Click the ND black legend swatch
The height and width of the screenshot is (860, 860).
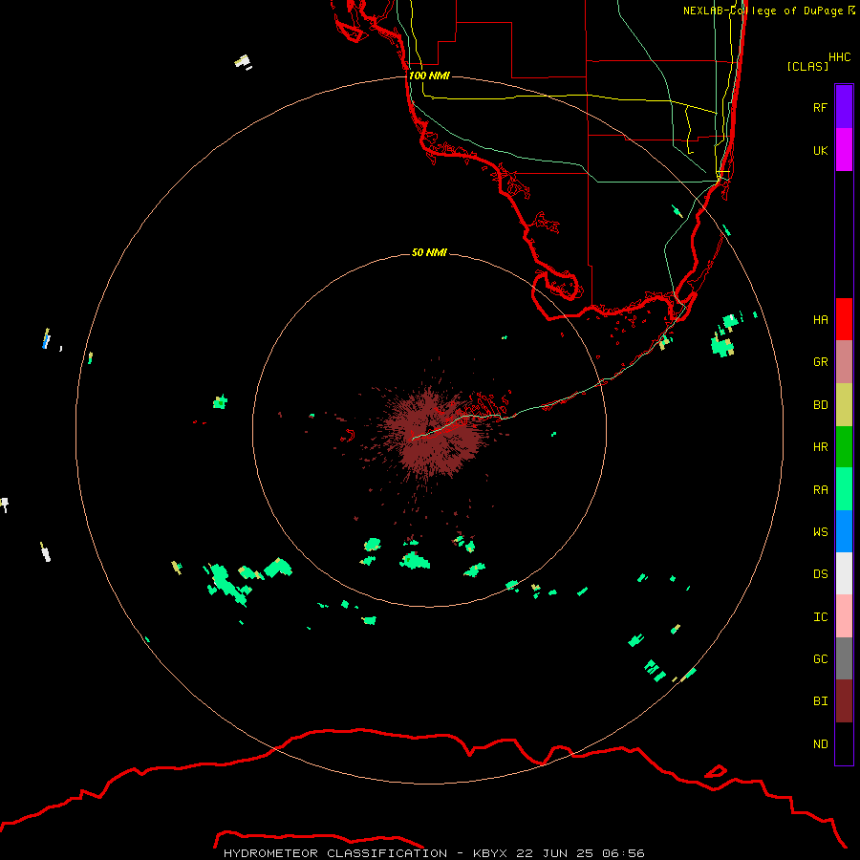pyautogui.click(x=844, y=743)
